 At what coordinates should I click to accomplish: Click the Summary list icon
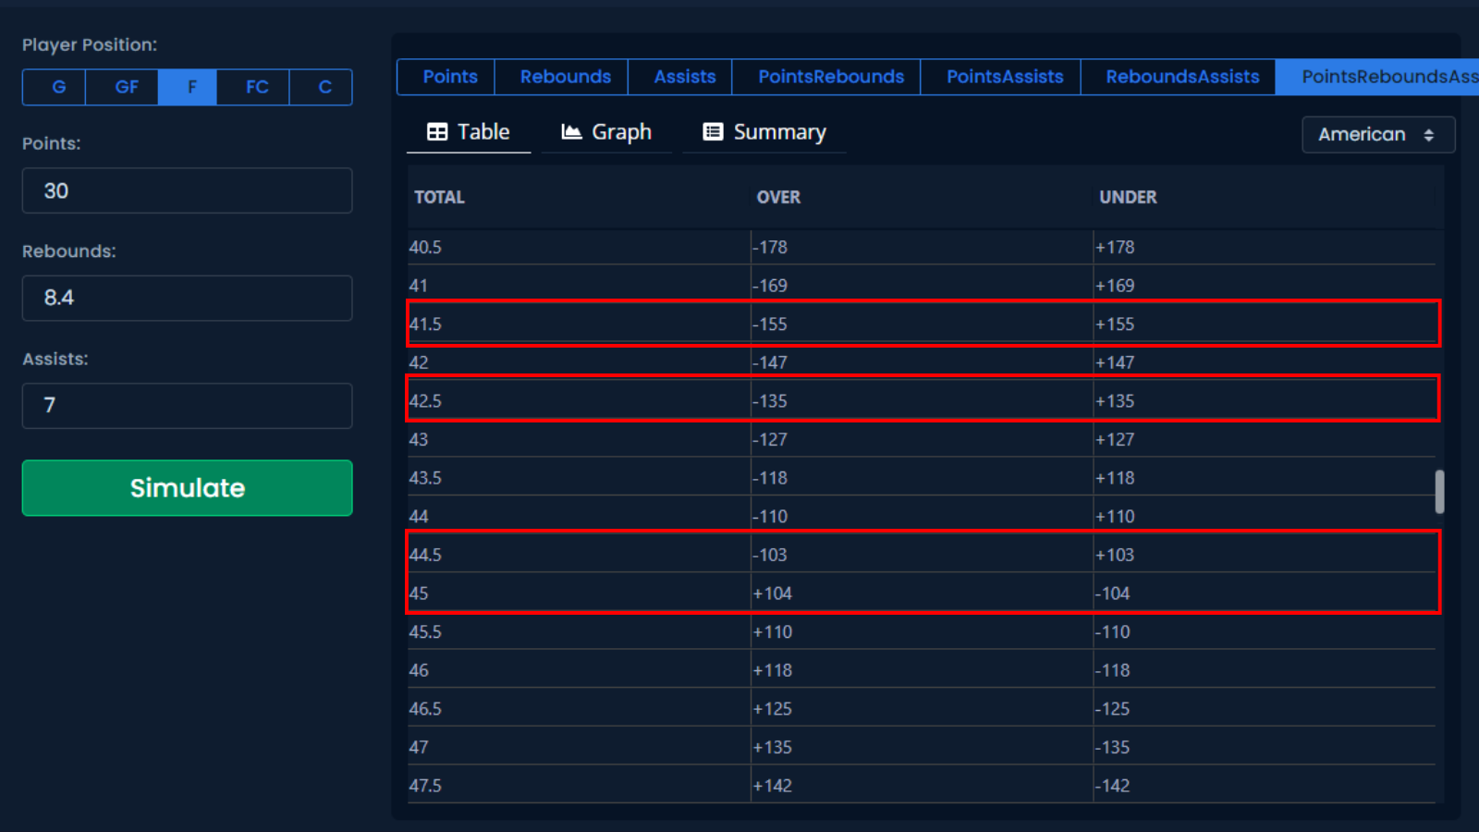click(713, 132)
